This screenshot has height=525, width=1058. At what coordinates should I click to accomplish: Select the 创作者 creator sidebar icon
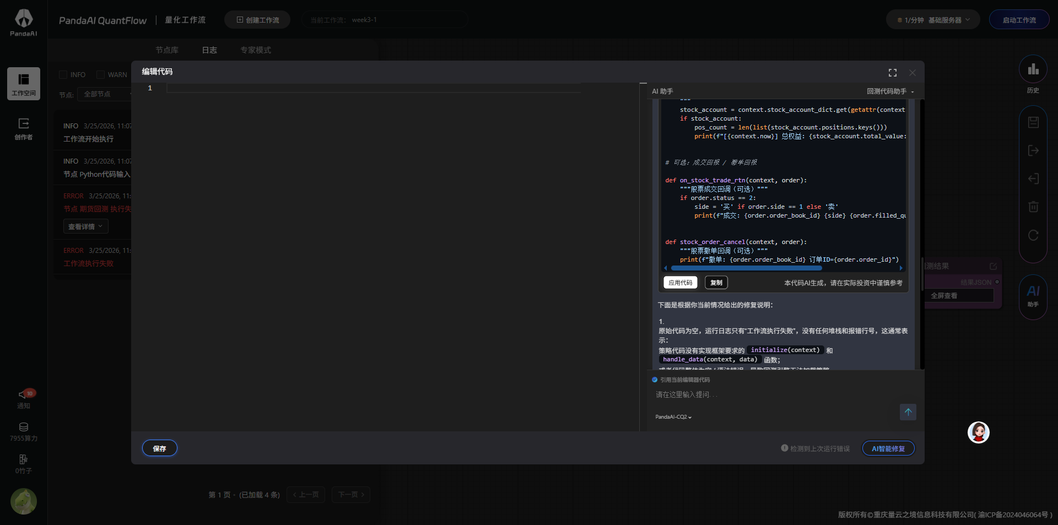coord(23,128)
